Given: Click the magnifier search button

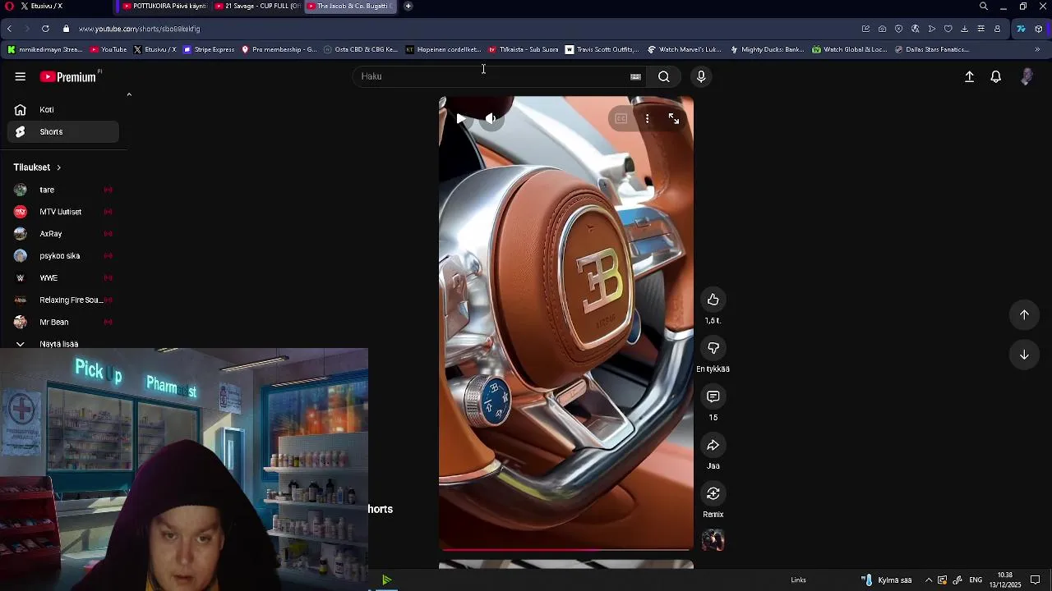Looking at the screenshot, I should coord(664,76).
